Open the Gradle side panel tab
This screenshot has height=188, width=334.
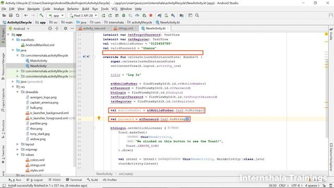pyautogui.click(x=331, y=33)
